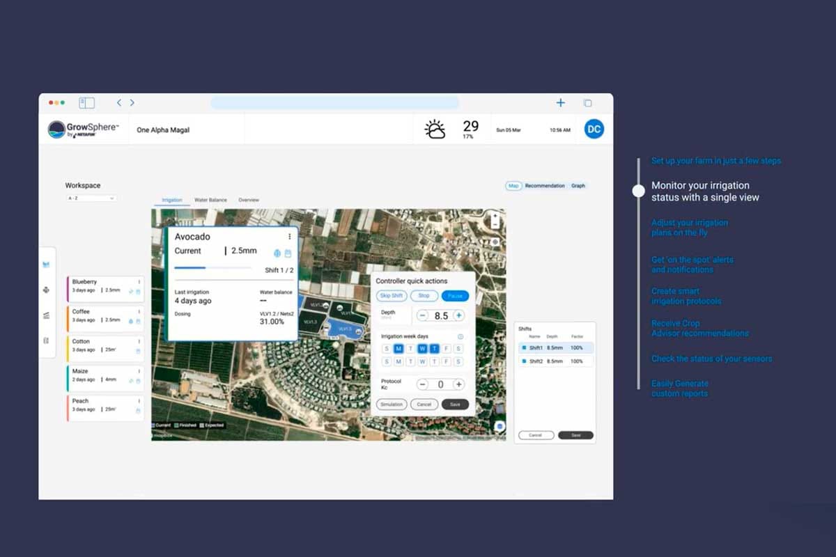Open the Workspace A-Z sort dropdown
The height and width of the screenshot is (557, 836).
point(91,198)
